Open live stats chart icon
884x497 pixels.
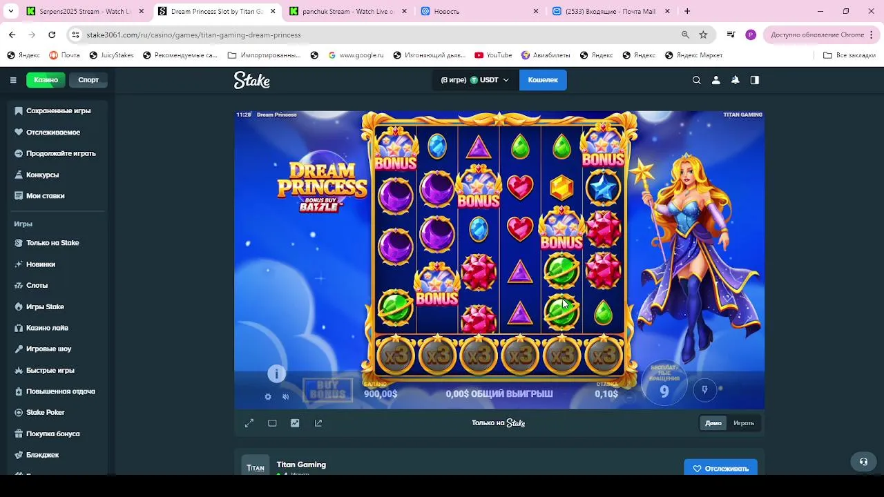[x=295, y=423]
